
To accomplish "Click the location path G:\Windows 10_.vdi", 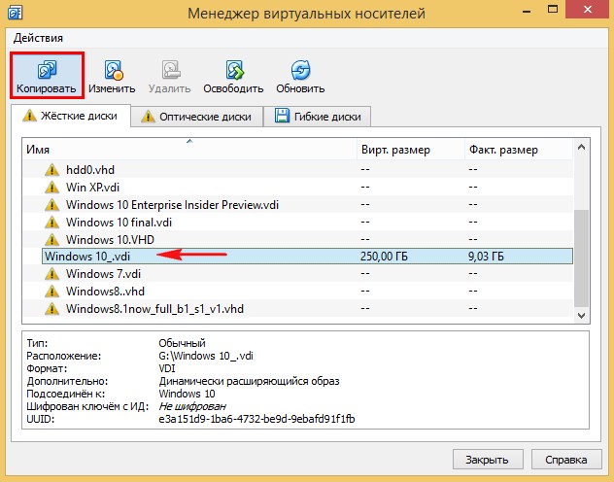I will (x=206, y=356).
